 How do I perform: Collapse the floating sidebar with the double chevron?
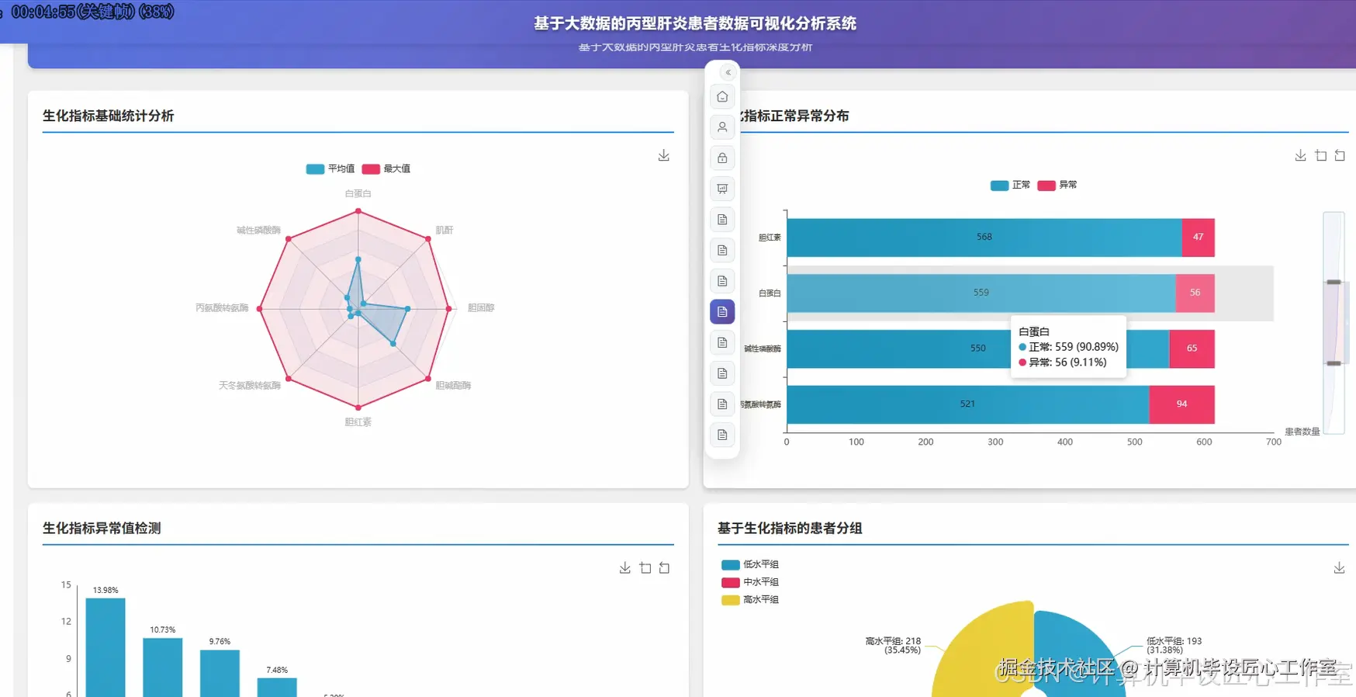728,72
